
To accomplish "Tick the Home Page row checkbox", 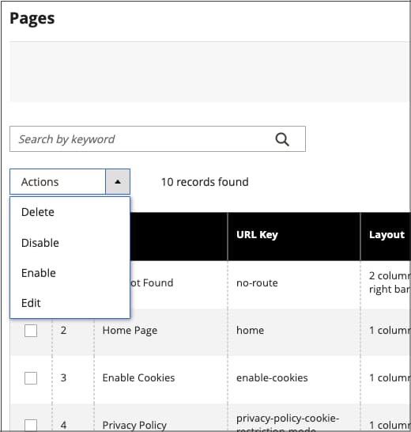I will 31,331.
